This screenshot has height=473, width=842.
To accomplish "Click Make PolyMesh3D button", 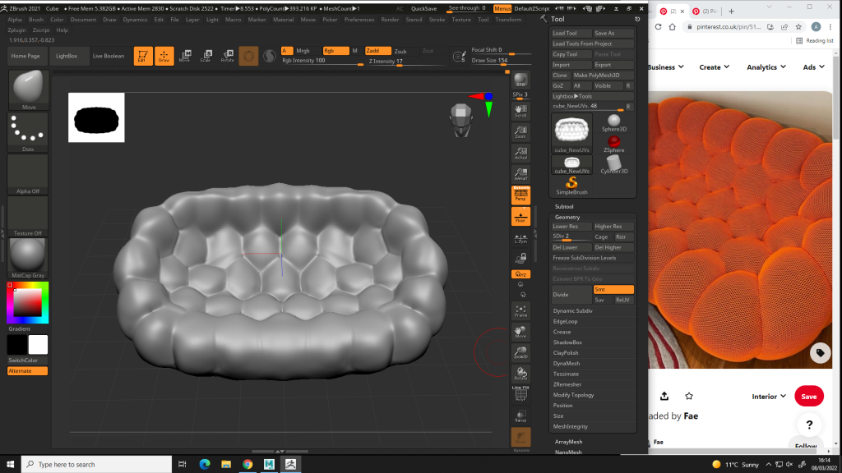I will coord(602,75).
